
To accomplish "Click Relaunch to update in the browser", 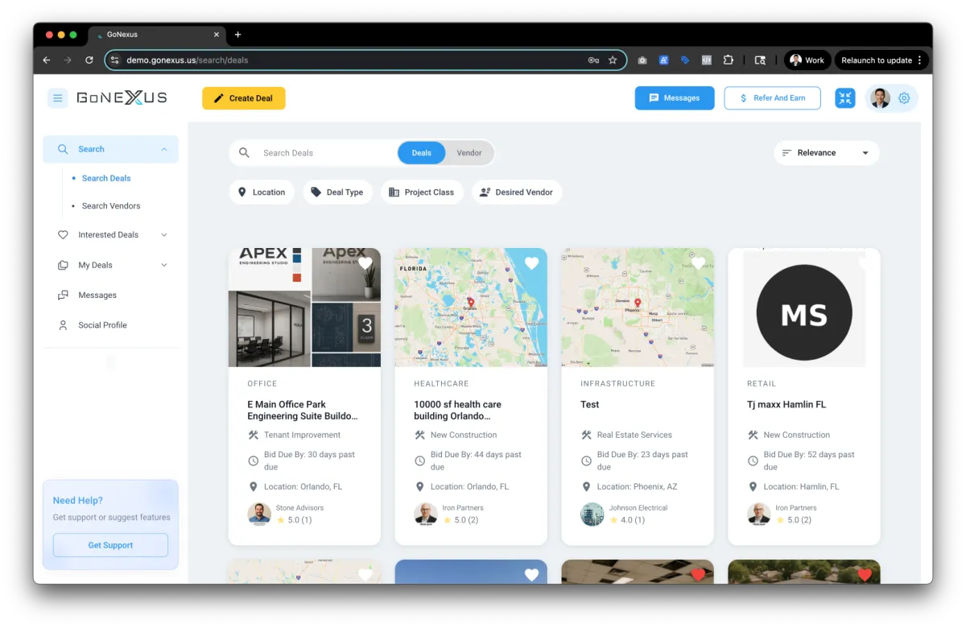I will (881, 60).
